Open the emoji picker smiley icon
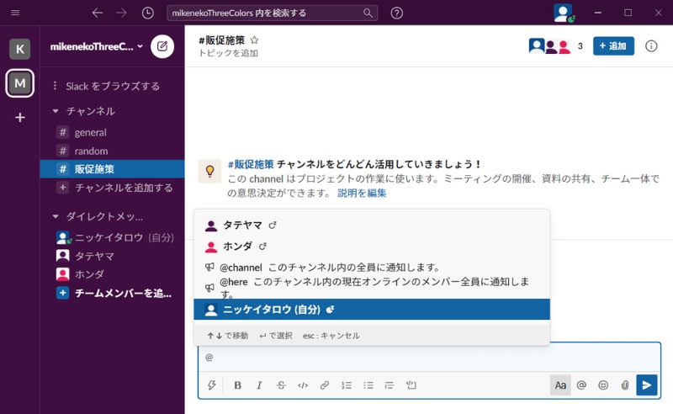 click(603, 385)
